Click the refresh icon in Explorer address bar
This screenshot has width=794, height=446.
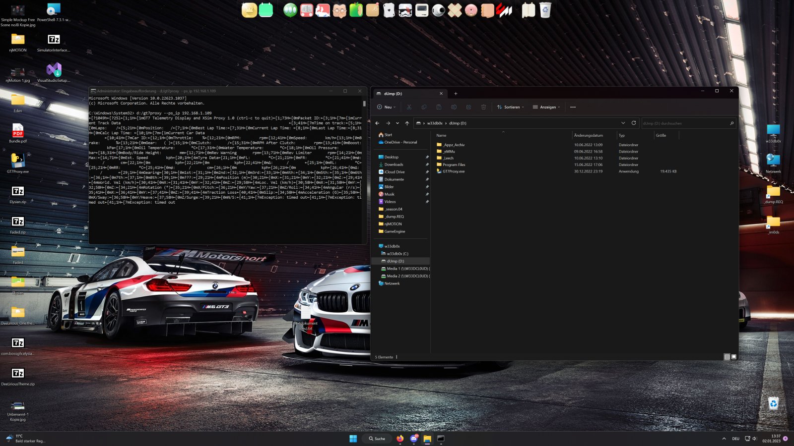point(634,123)
